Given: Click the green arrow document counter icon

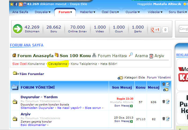Looking at the screenshot, I should coord(18,29).
